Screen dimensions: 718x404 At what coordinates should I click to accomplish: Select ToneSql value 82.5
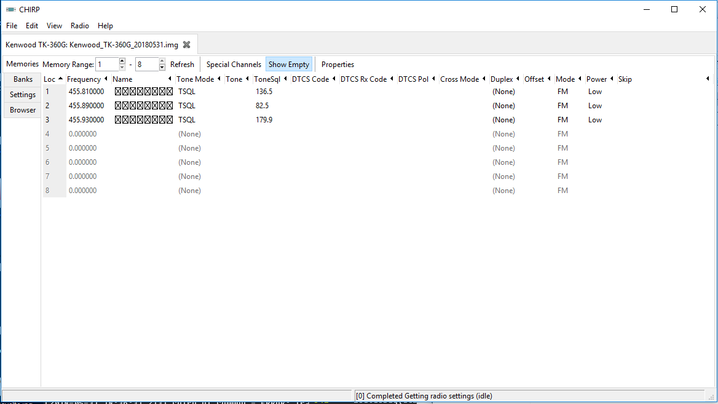[262, 106]
